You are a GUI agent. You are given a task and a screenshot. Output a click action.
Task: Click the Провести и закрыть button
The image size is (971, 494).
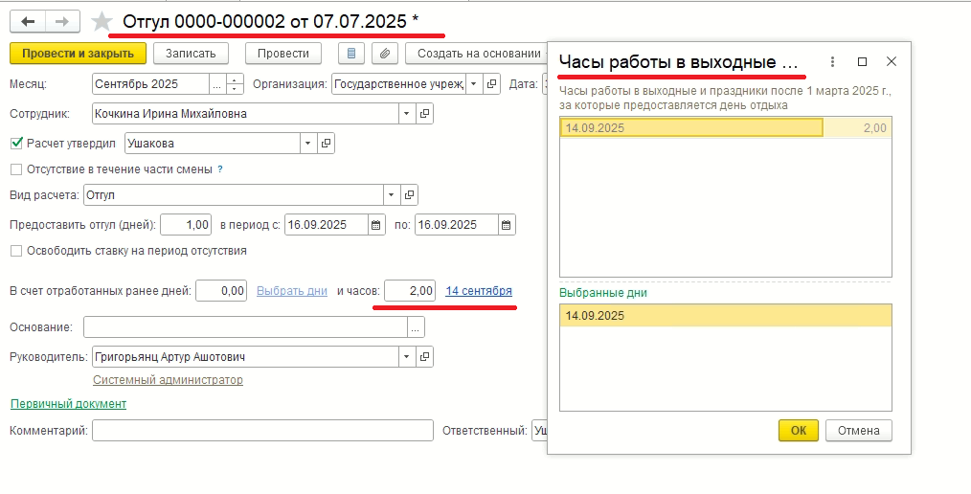point(78,54)
